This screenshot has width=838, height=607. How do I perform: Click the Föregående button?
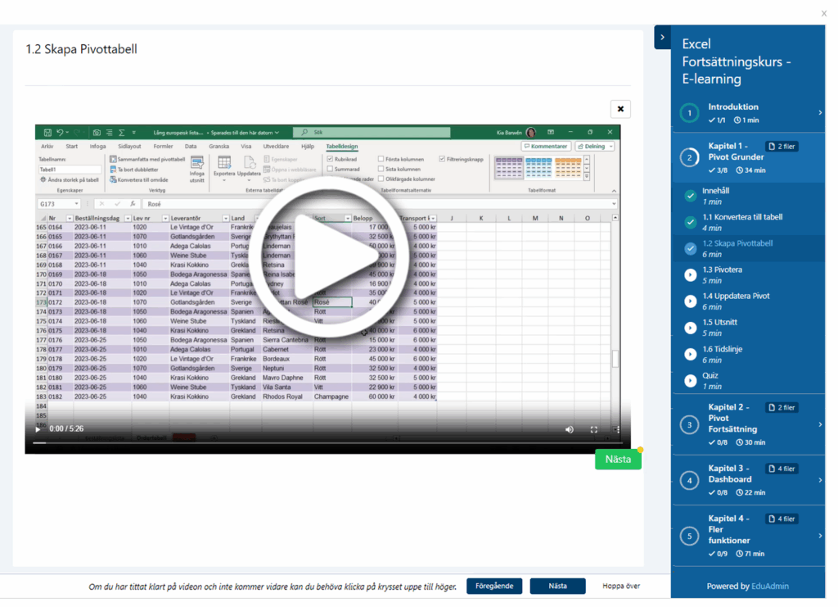[494, 587]
